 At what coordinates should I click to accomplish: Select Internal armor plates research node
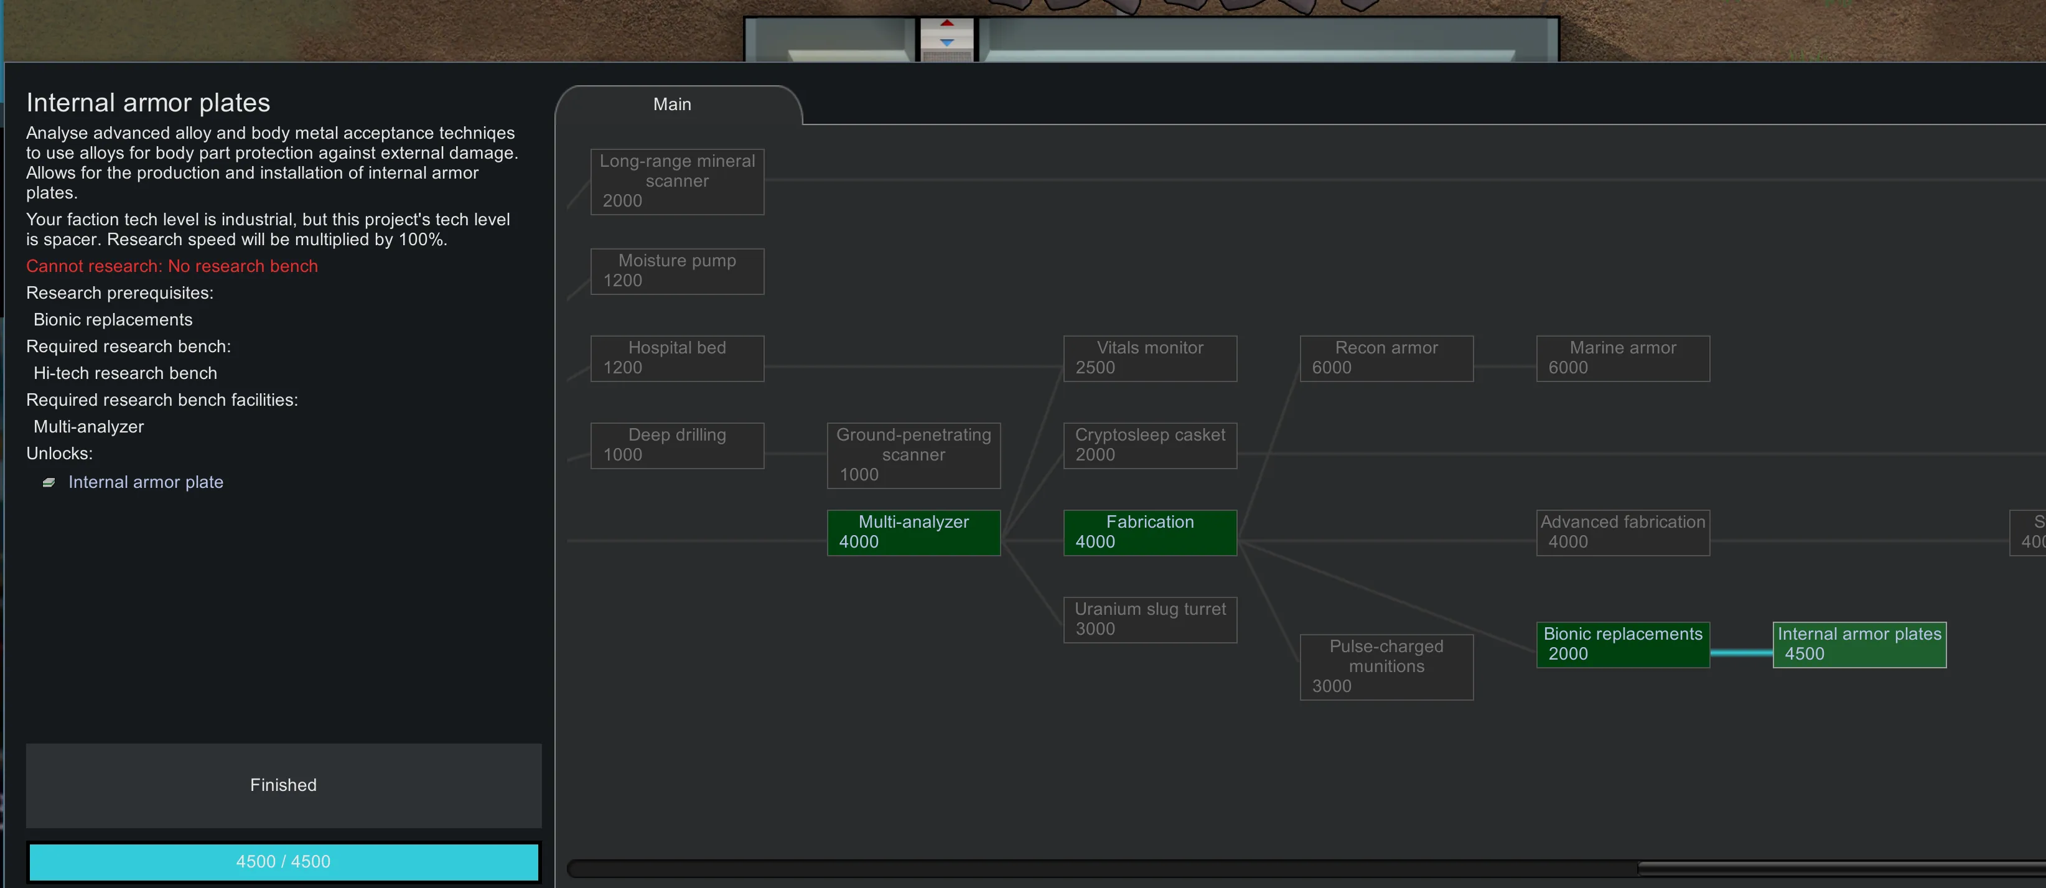click(1859, 644)
